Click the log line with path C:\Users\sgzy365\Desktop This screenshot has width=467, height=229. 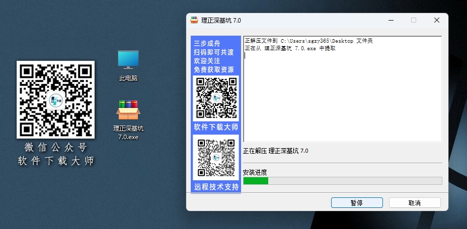tap(309, 41)
